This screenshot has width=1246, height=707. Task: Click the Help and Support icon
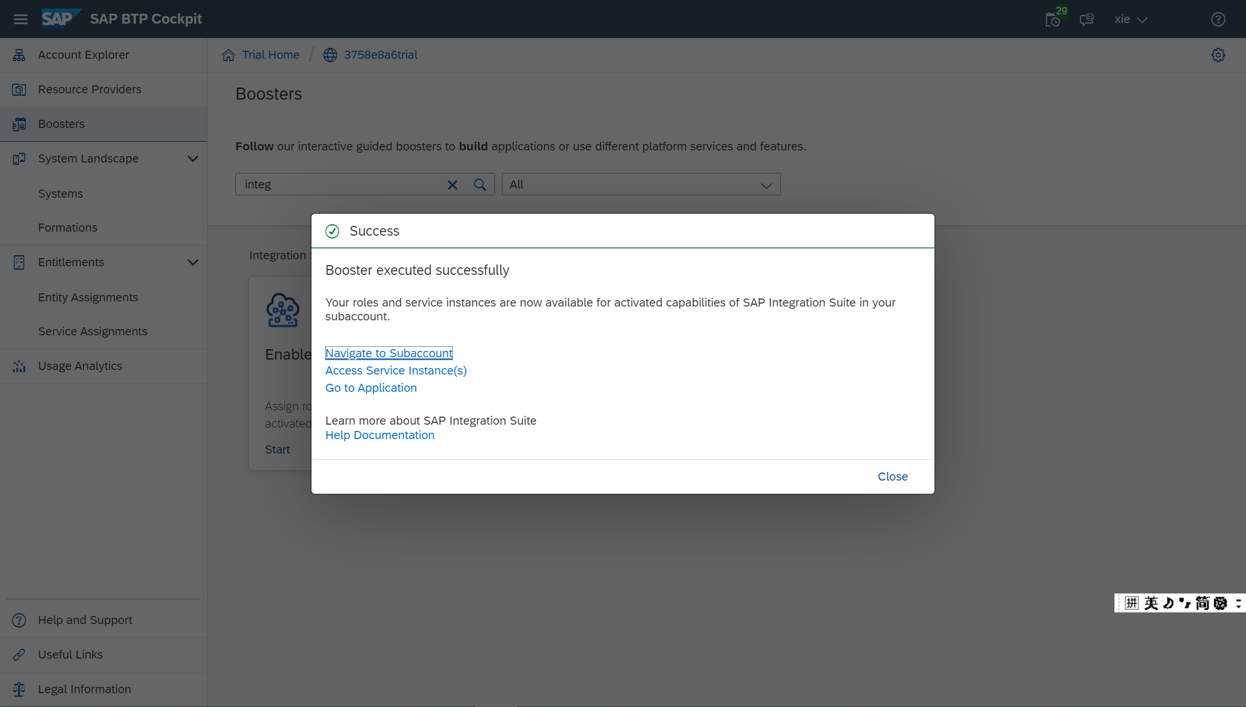pyautogui.click(x=19, y=620)
